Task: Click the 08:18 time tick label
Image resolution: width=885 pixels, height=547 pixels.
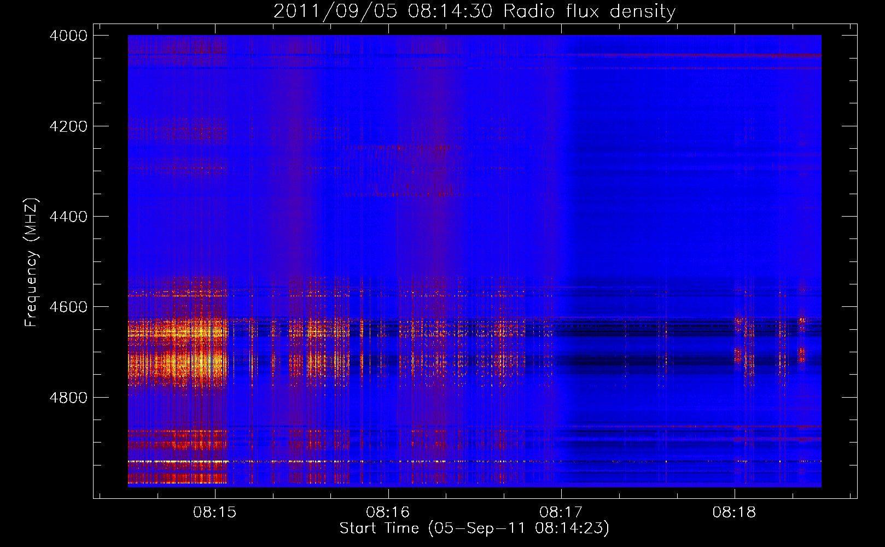Action: pos(734,512)
